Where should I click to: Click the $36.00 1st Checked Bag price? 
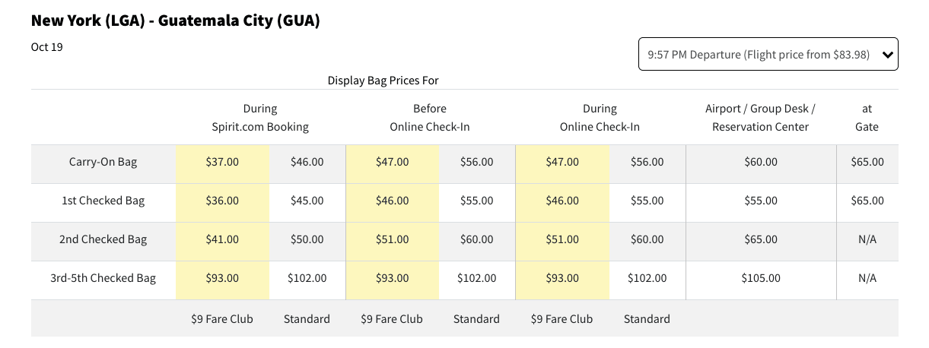tap(222, 201)
